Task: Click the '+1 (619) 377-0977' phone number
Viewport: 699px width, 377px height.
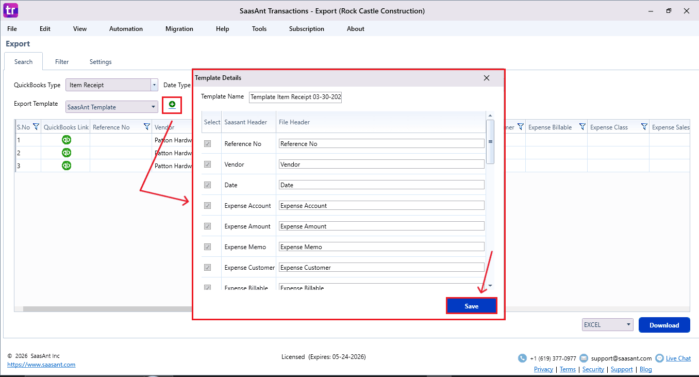Action: pyautogui.click(x=553, y=358)
